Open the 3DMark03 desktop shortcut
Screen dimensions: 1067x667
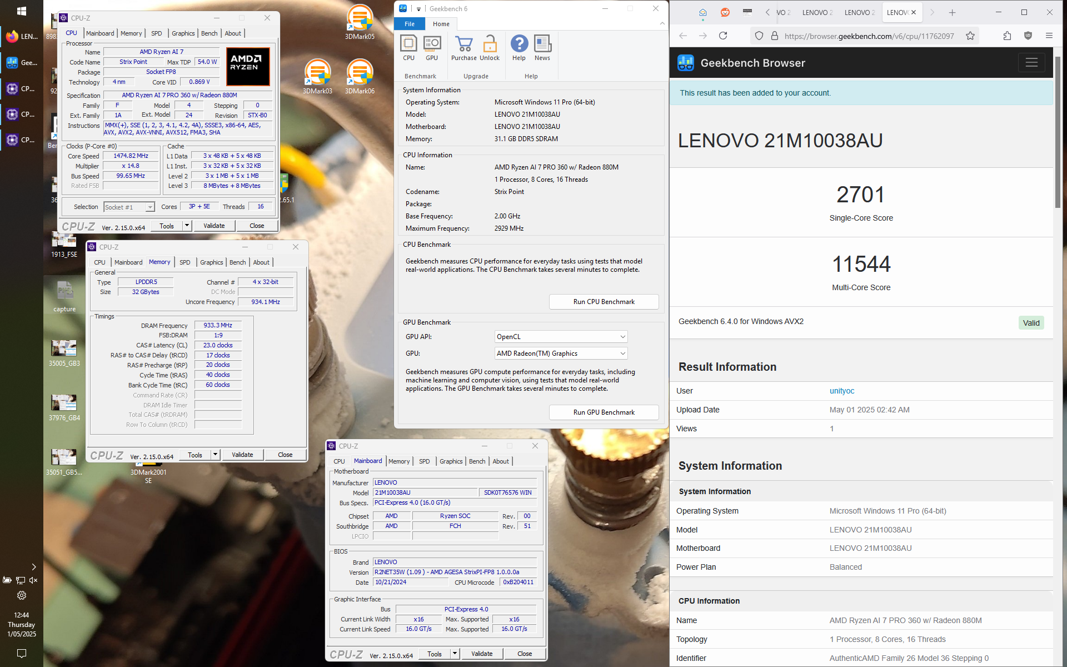coord(317,77)
